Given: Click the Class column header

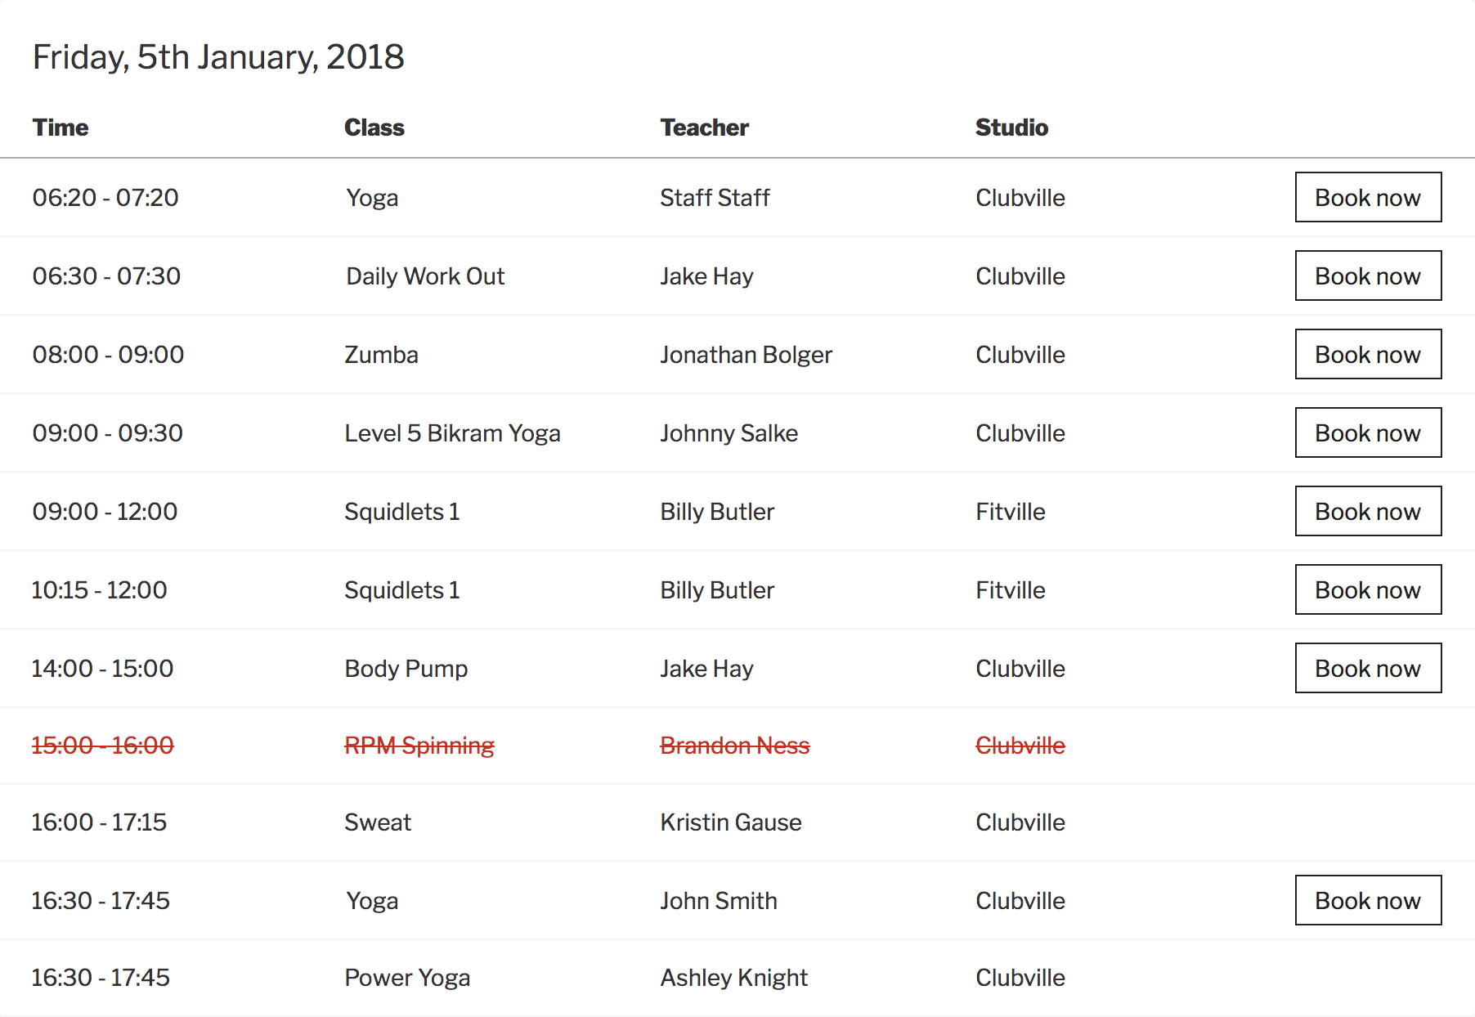Looking at the screenshot, I should coord(374,128).
